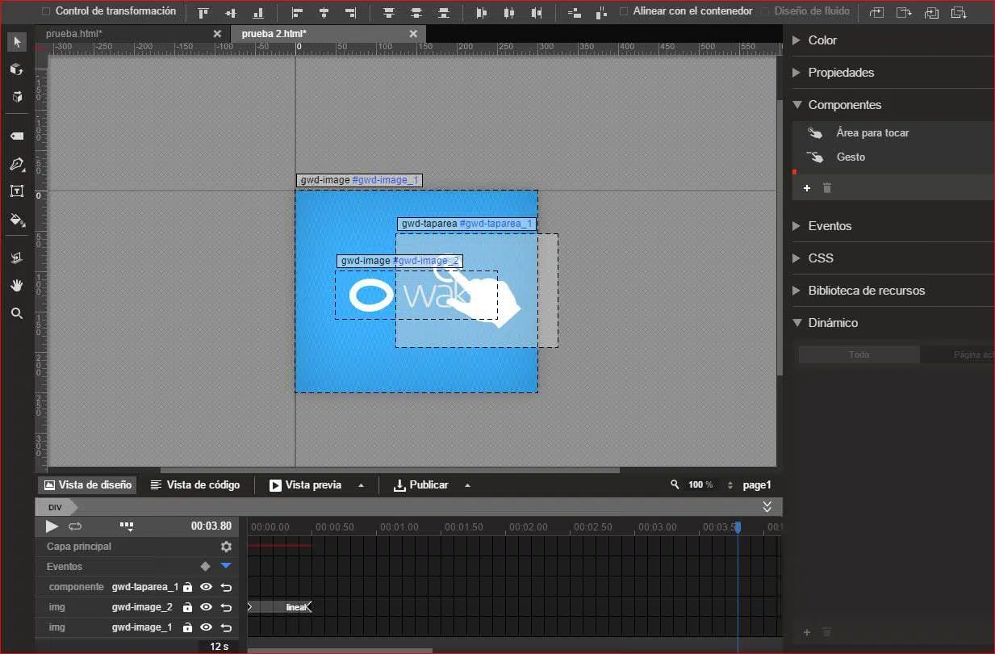Select the Hand pan tool
This screenshot has height=654, width=995.
point(17,285)
